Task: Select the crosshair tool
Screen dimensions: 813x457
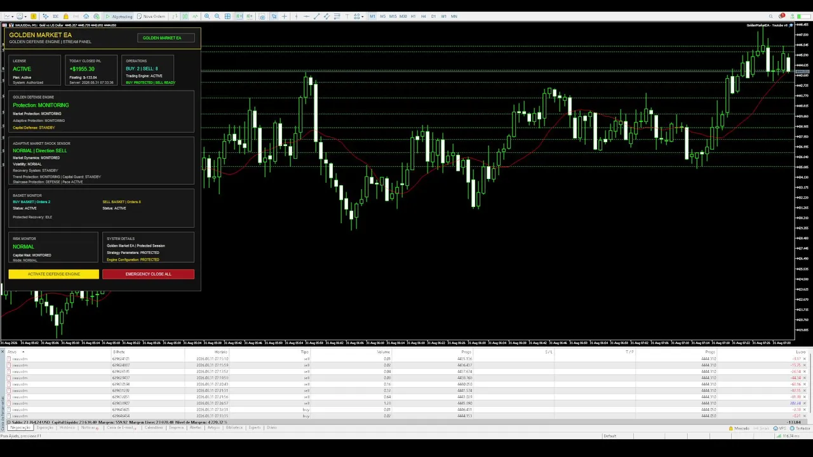Action: tap(284, 16)
